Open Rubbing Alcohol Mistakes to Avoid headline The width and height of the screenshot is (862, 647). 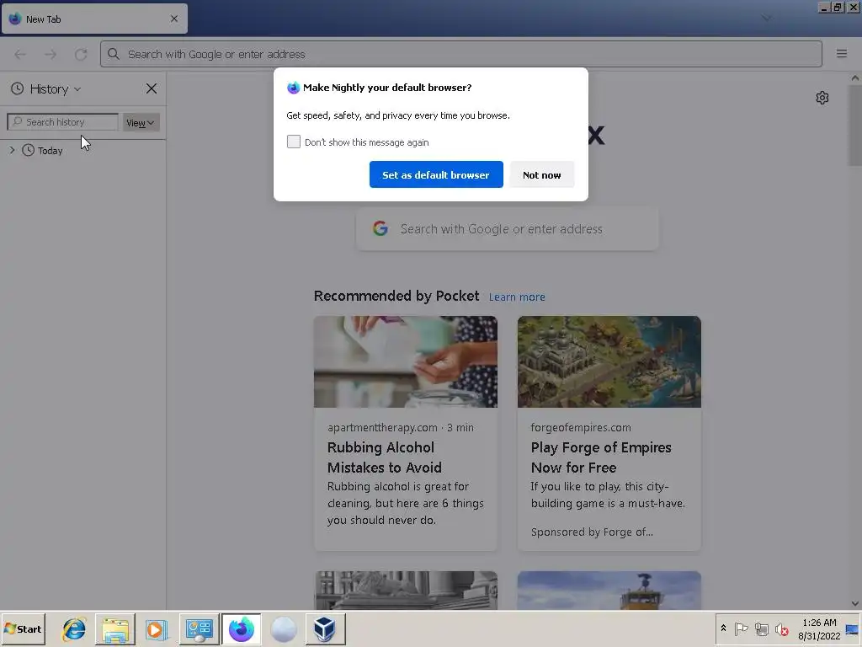[384, 457]
